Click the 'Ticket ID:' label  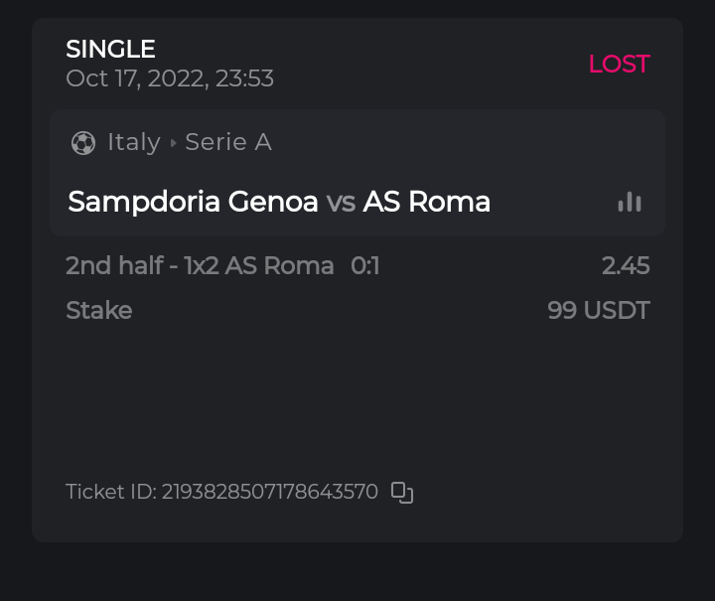(110, 492)
